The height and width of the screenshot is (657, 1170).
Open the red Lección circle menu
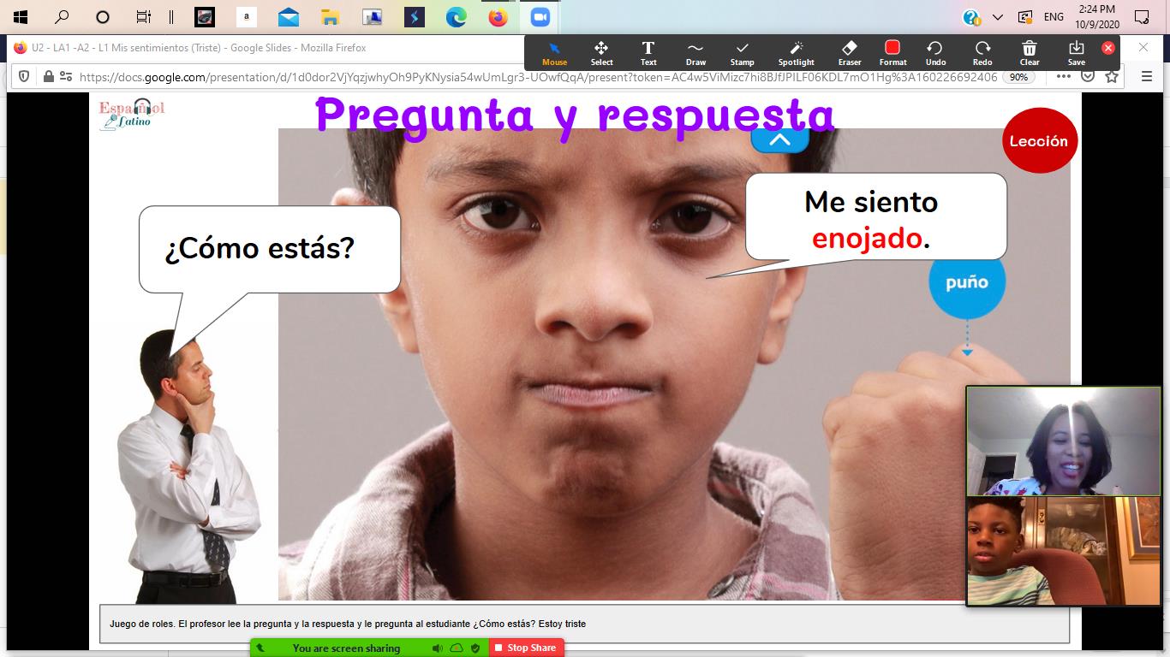pos(1039,141)
